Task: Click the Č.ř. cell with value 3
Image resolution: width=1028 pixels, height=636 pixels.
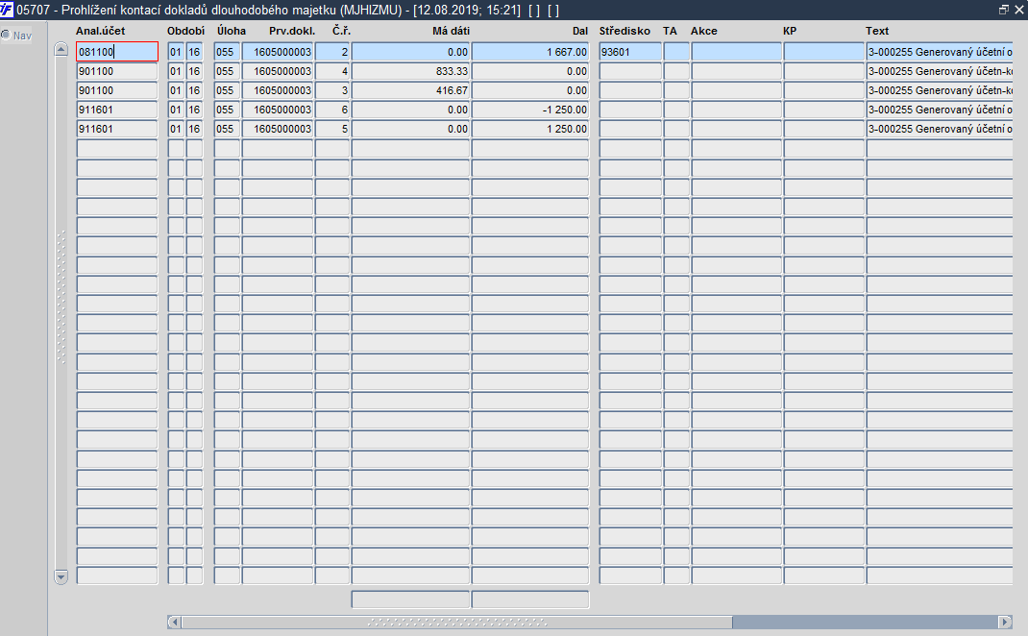Action: click(332, 90)
